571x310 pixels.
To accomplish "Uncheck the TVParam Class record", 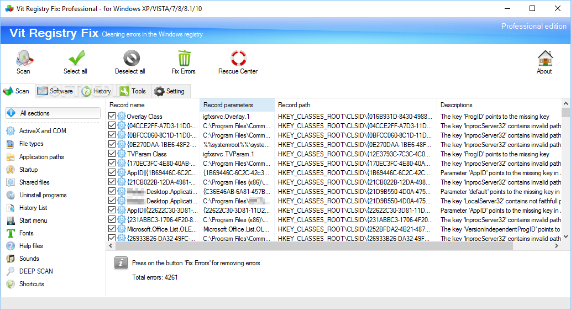I will [x=112, y=154].
